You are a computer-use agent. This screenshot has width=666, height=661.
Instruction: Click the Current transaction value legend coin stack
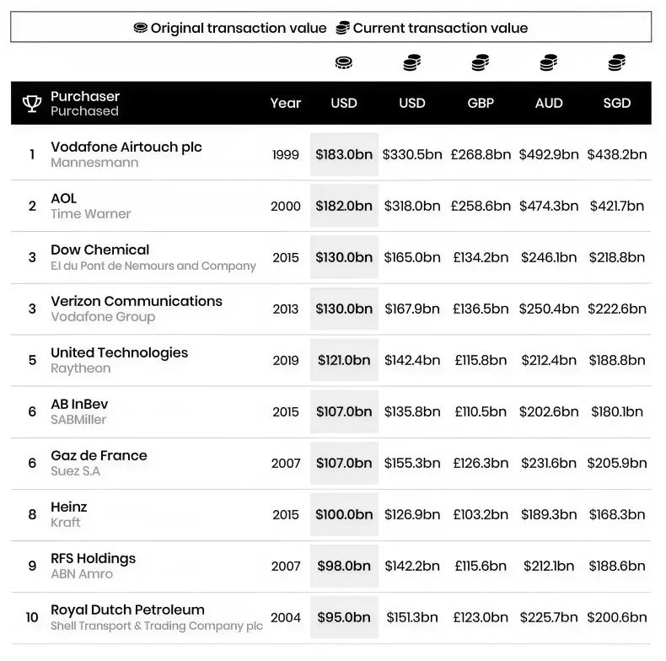pos(343,28)
